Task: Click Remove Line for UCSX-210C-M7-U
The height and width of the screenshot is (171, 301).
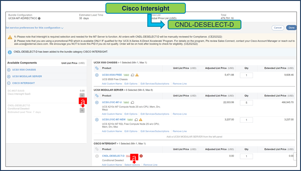Action: coord(180,114)
